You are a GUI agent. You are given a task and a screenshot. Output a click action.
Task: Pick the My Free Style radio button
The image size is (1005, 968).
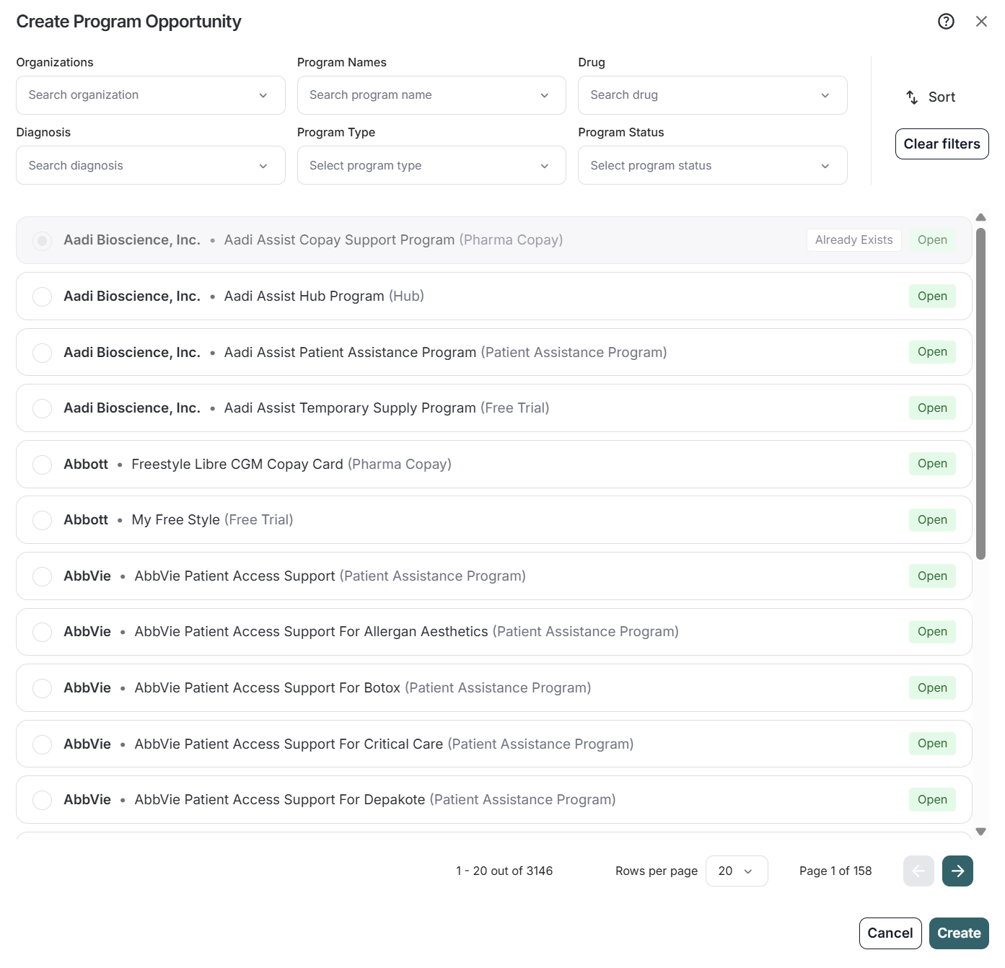point(43,520)
